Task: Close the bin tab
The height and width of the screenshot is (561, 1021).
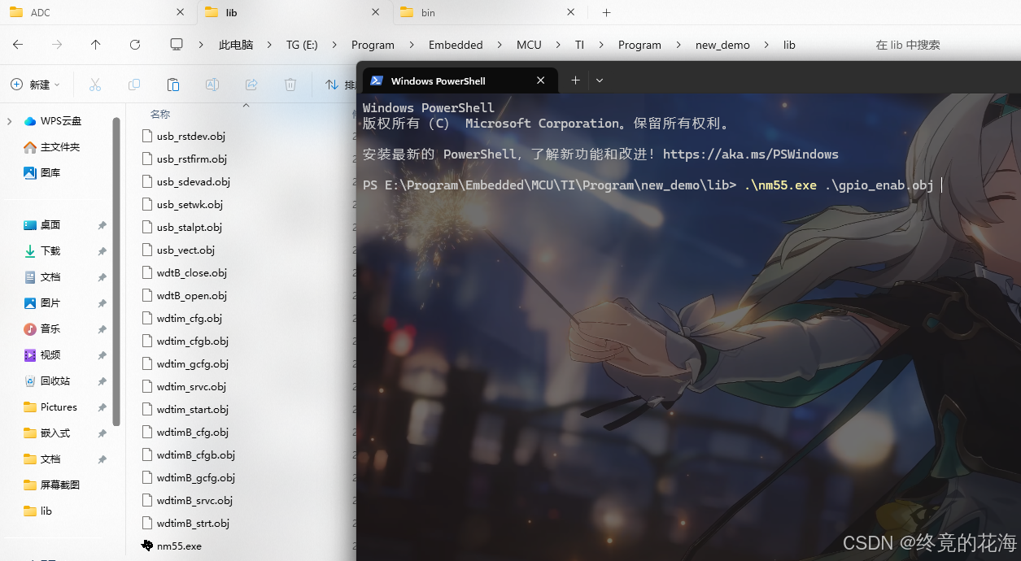Action: (x=570, y=12)
